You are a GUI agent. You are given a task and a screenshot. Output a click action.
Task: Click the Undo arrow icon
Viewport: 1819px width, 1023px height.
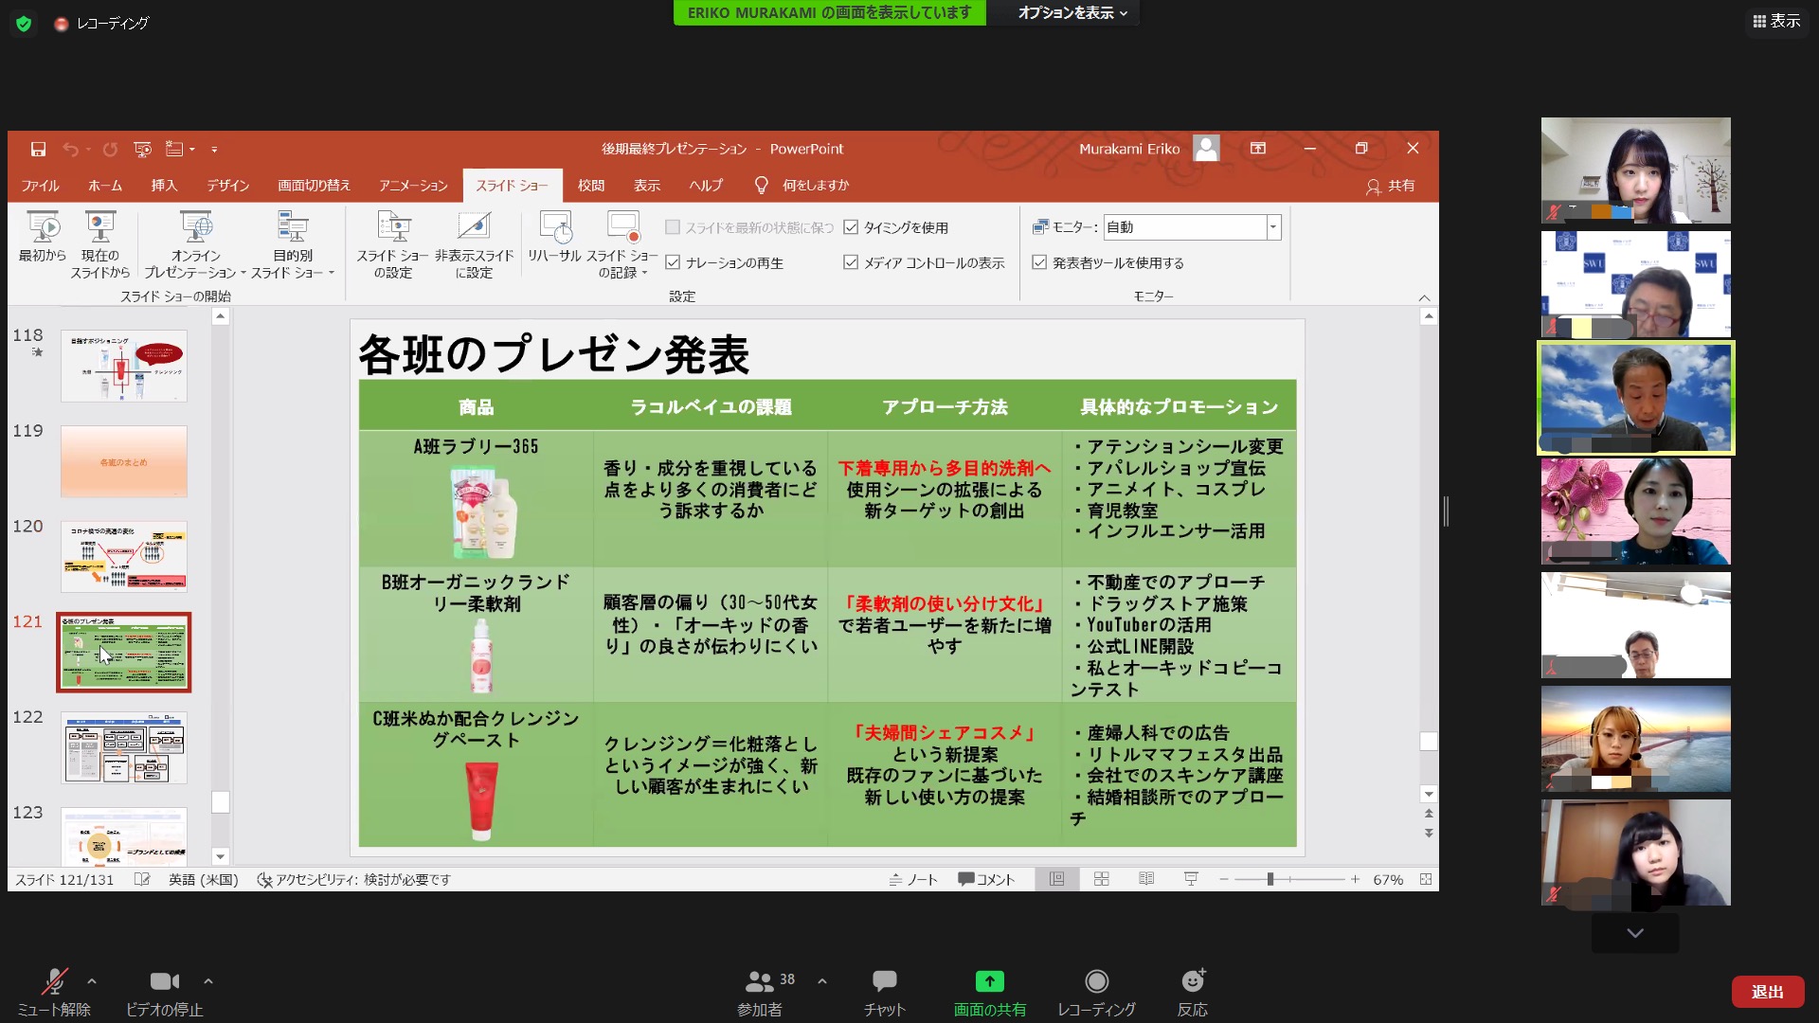click(70, 149)
